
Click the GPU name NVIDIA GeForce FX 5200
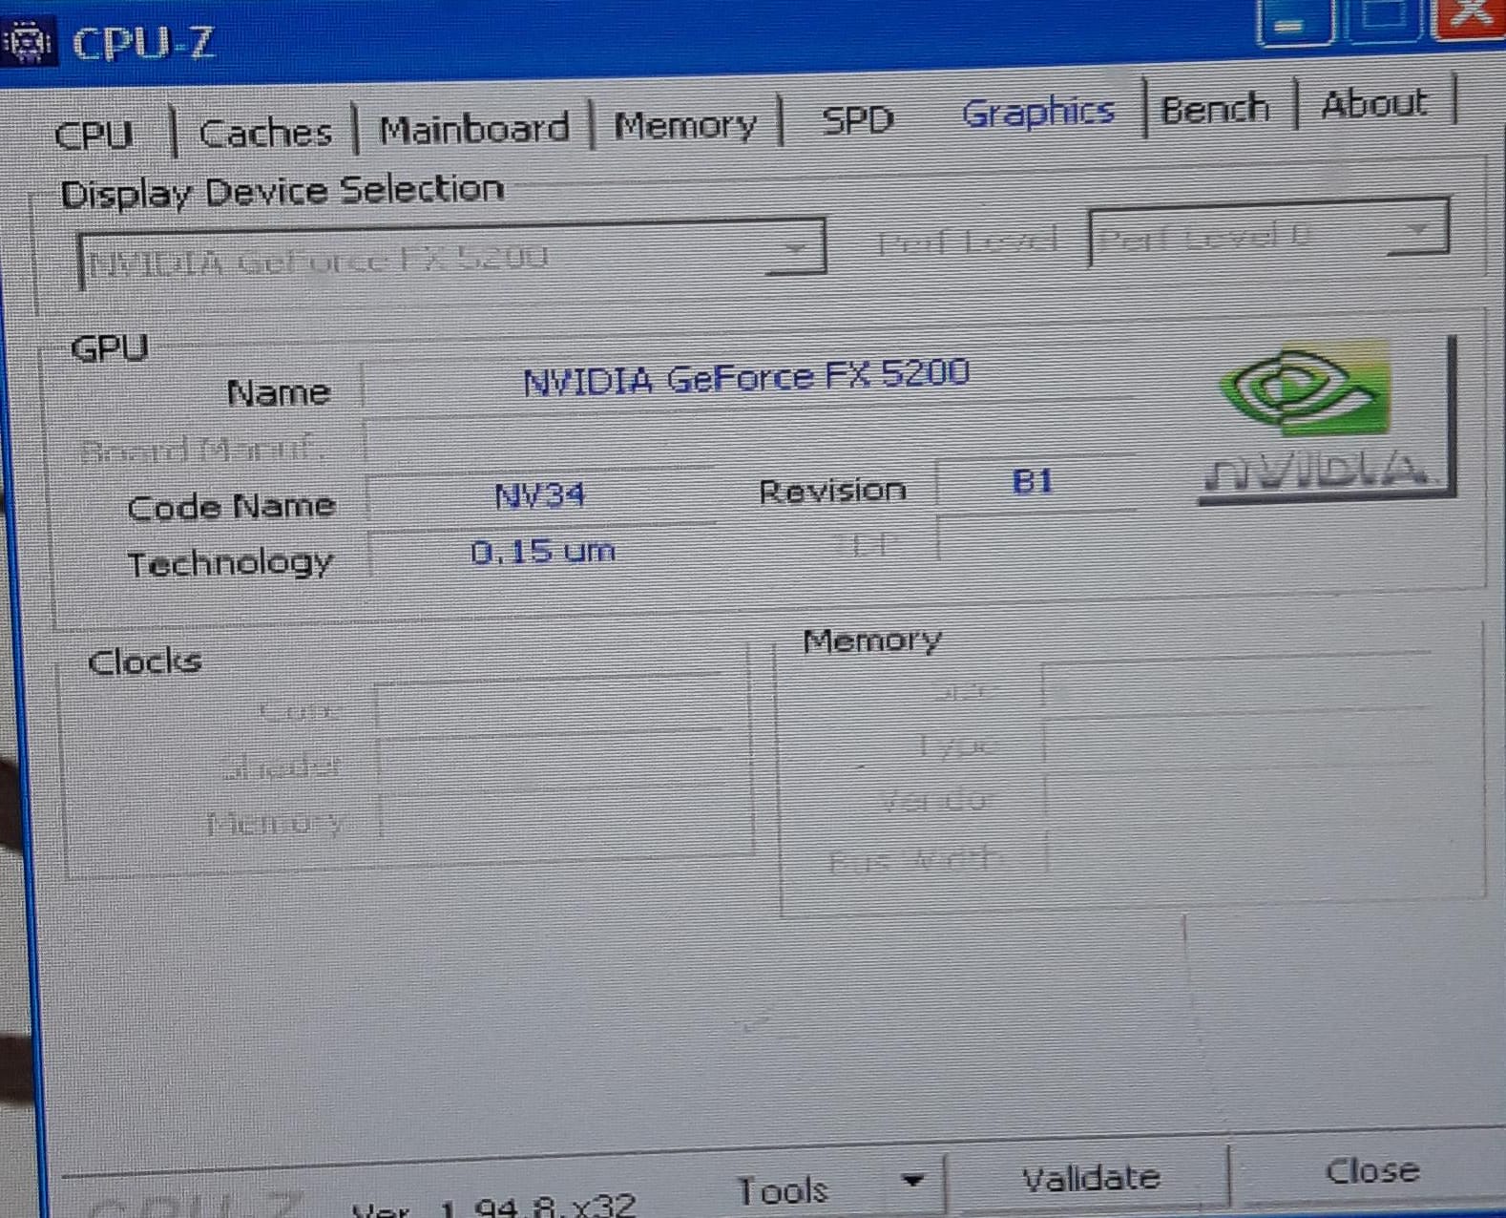746,376
